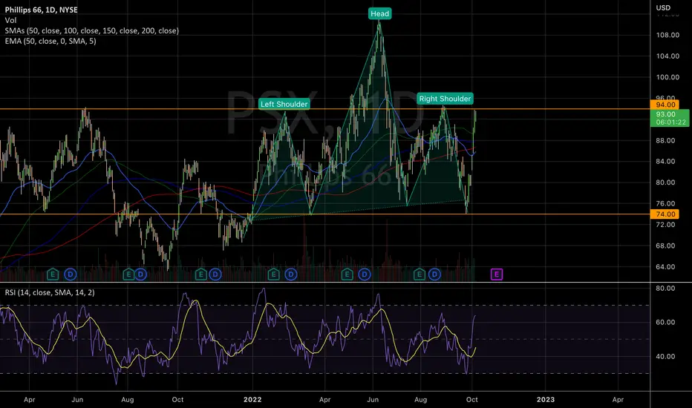Select the SMAs indicator legend
Image resolution: width=692 pixels, height=408 pixels.
pyautogui.click(x=92, y=31)
